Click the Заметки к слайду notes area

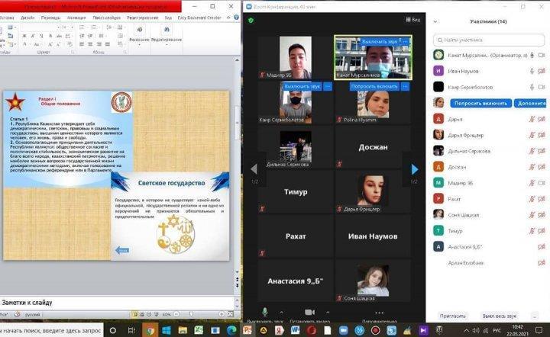[x=117, y=303]
